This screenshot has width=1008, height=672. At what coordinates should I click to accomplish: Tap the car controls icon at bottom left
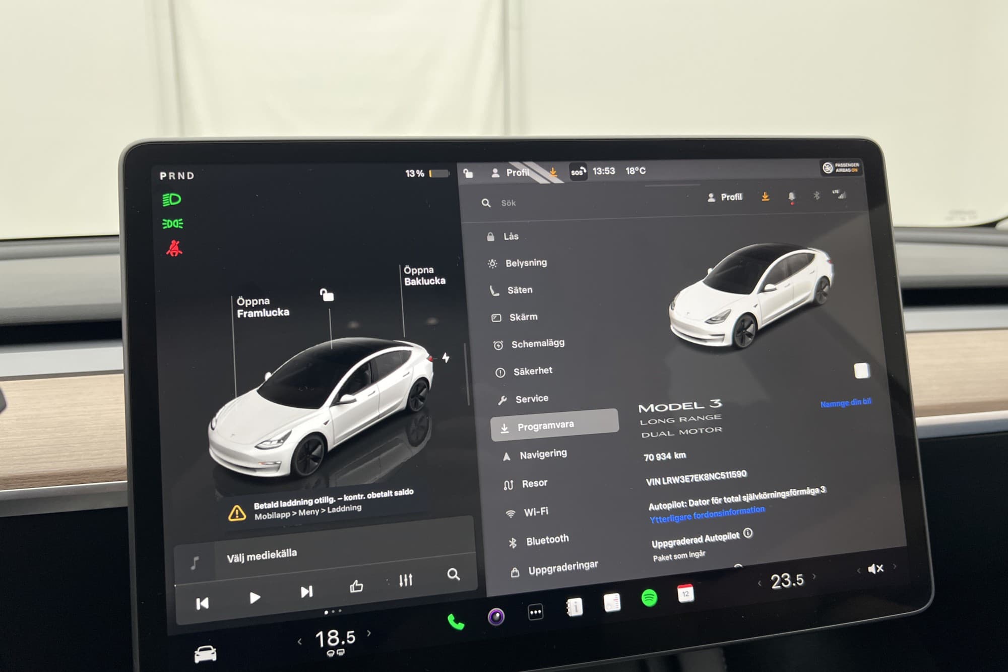(x=205, y=654)
